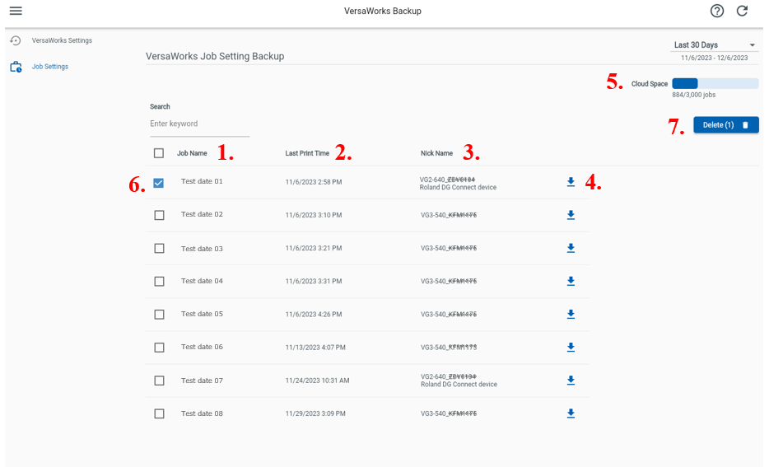Sort by Nick Name column header
Screen dimensions: 769x467
tap(436, 153)
